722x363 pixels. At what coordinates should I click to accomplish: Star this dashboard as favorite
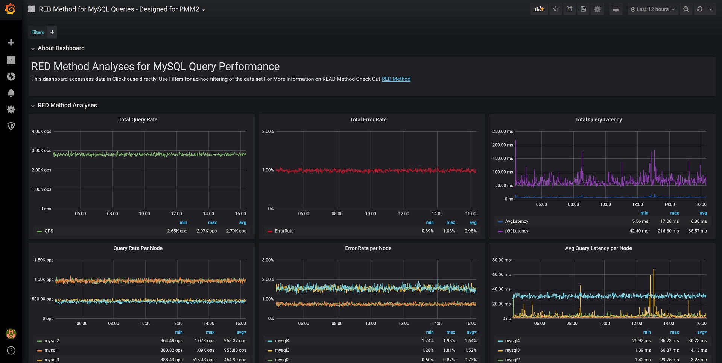(x=556, y=9)
